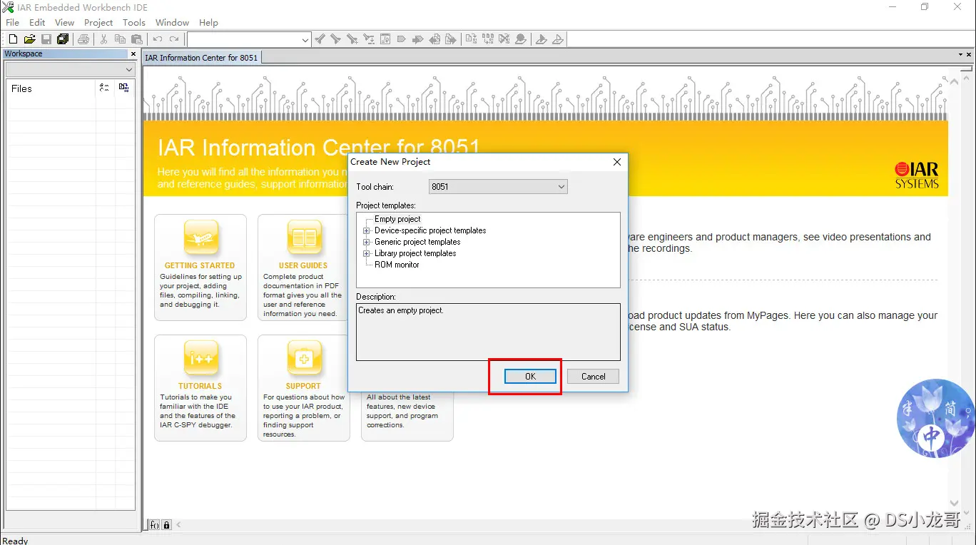Select the IAR Information Center for 8051 tab
The width and height of the screenshot is (976, 545).
pos(201,58)
